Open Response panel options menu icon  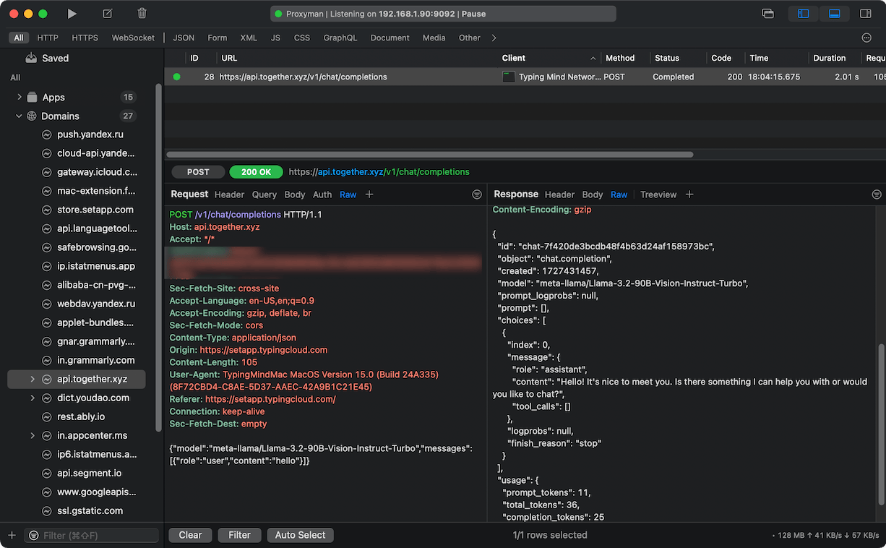tap(877, 194)
